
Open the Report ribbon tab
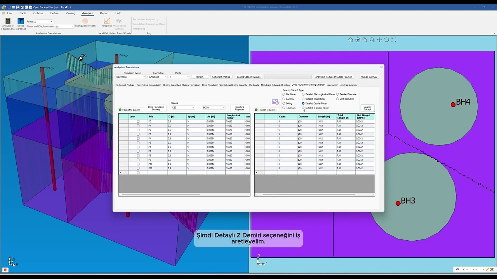[x=104, y=13]
